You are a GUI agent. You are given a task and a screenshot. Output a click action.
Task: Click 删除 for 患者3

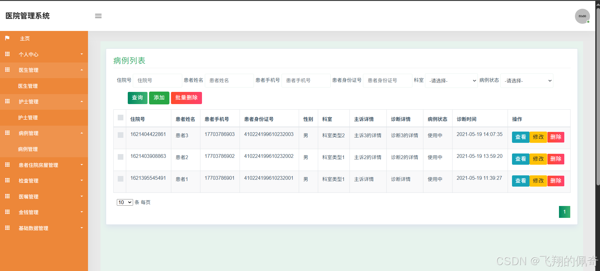(x=556, y=137)
